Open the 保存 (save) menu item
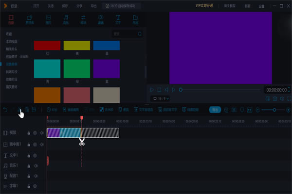 pyautogui.click(x=65, y=5)
